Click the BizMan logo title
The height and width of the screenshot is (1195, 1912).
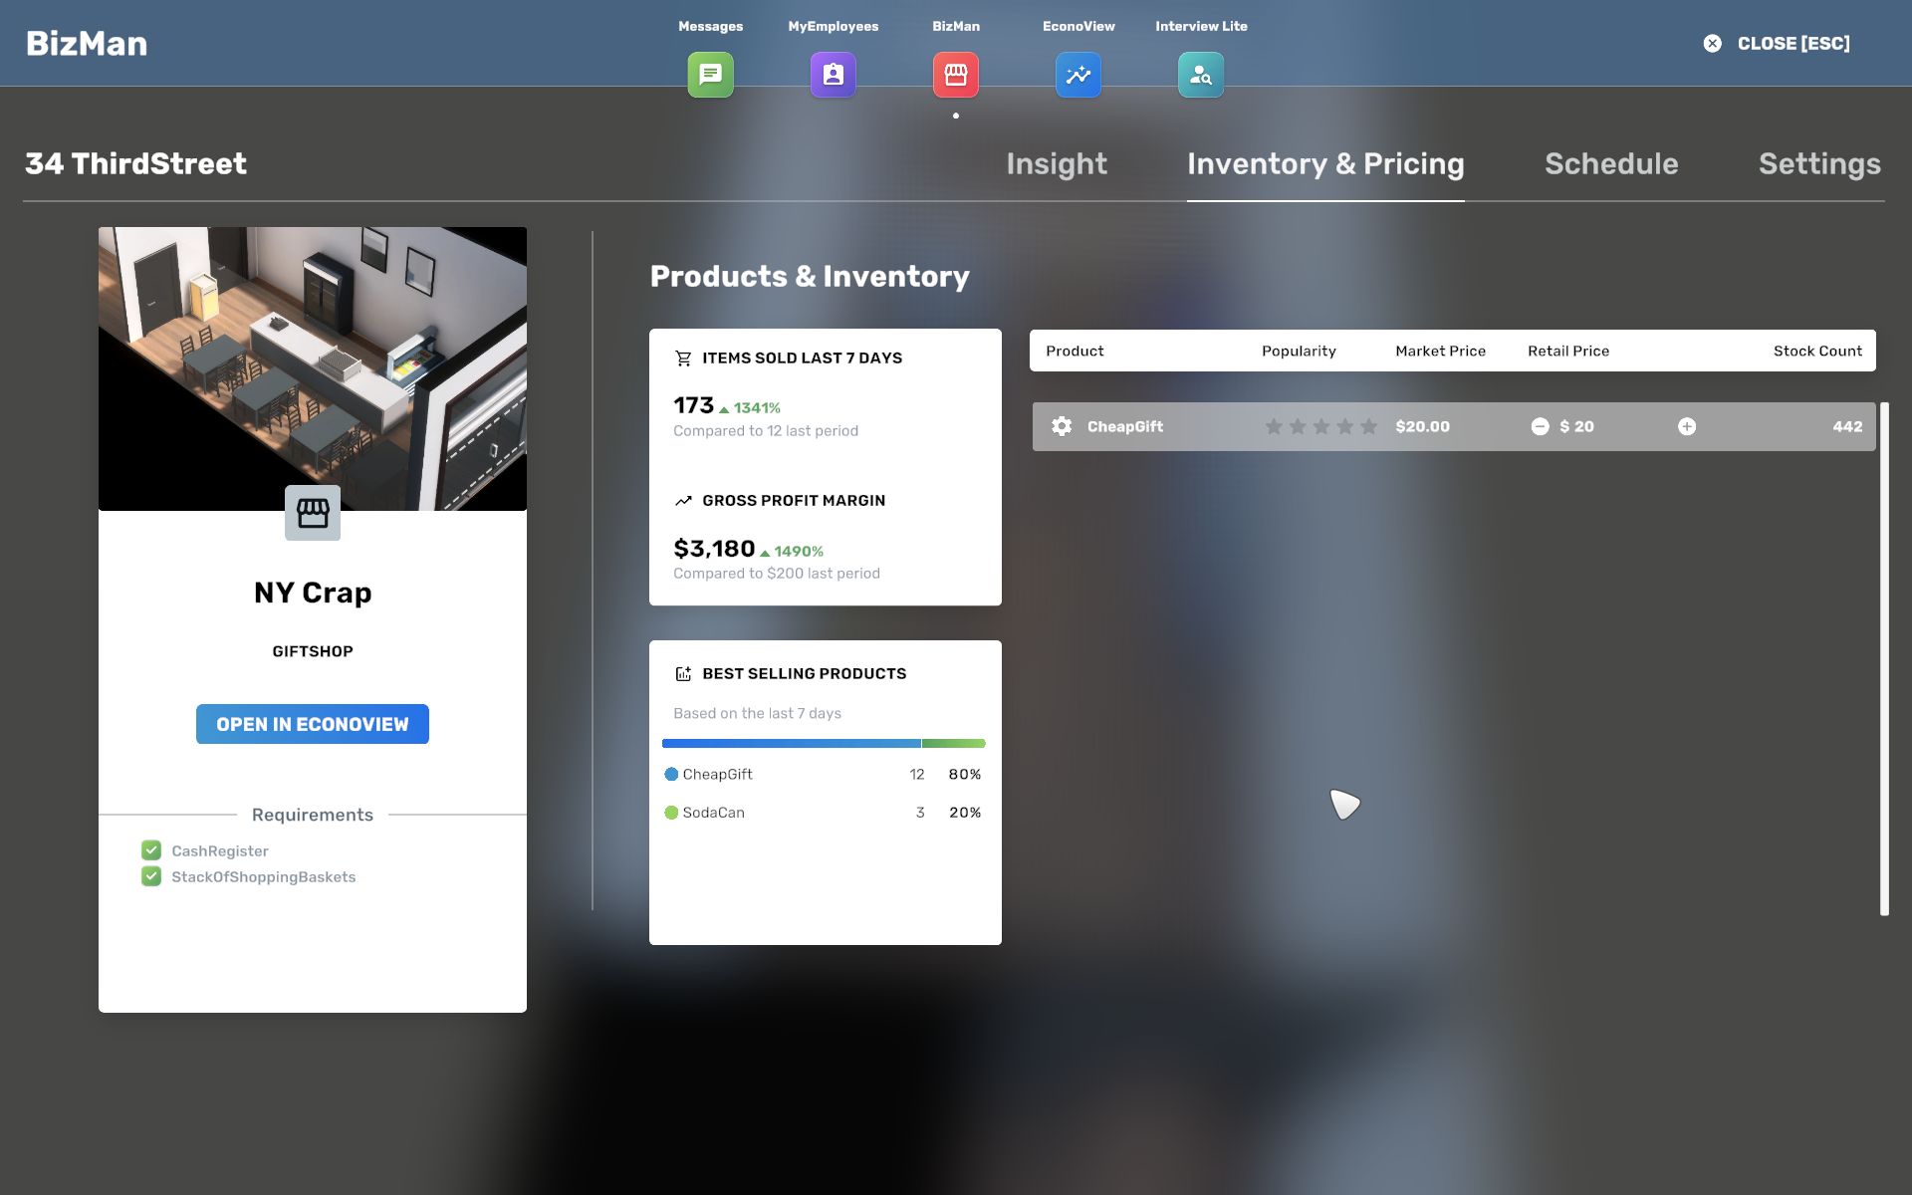[87, 43]
